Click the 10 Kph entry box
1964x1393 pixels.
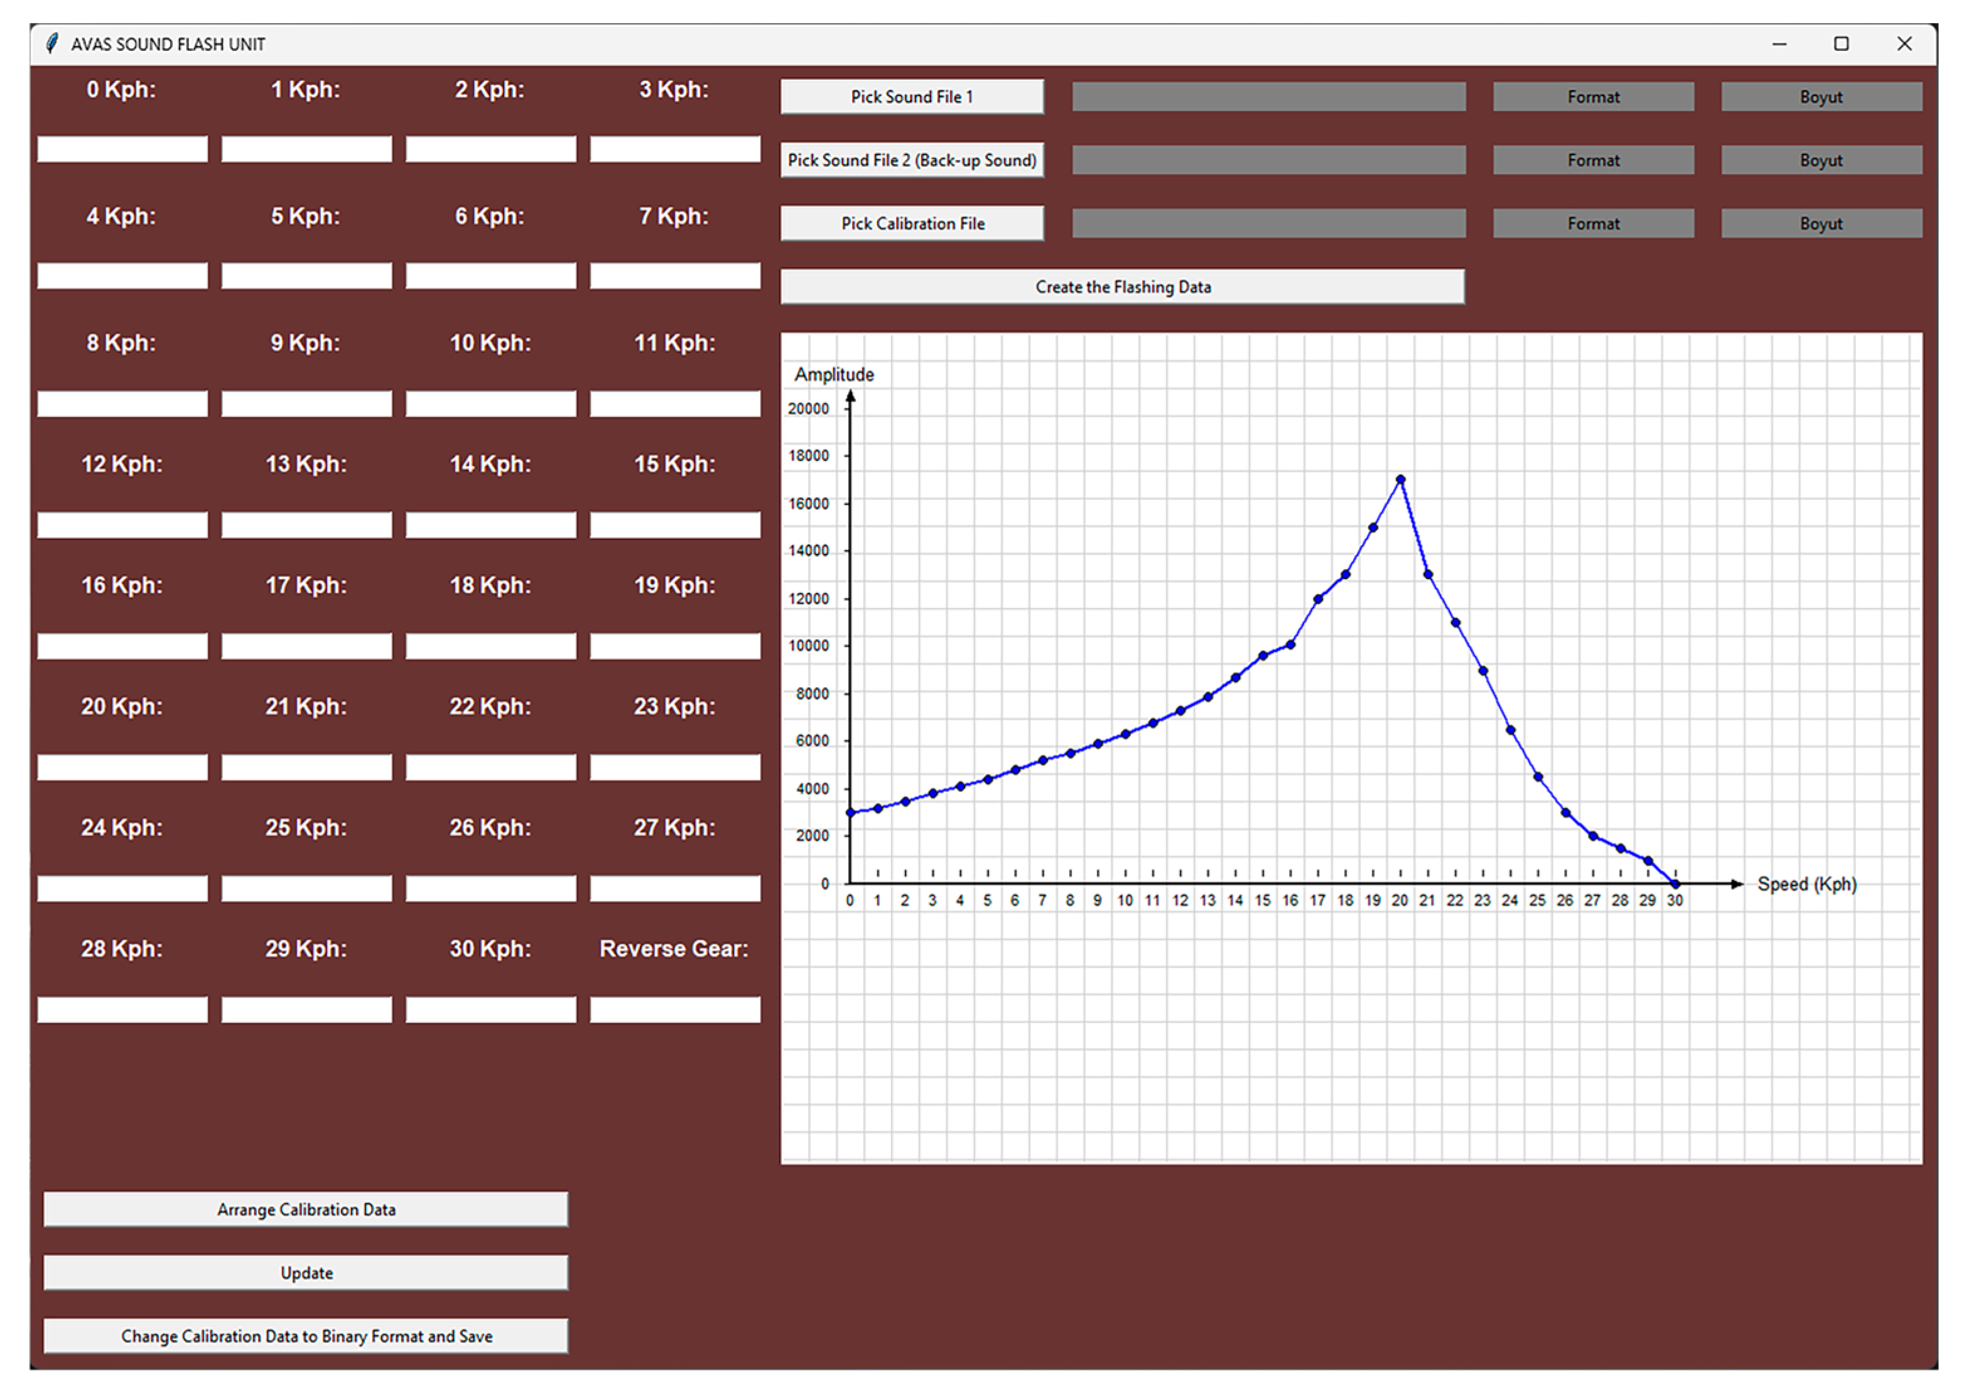(490, 404)
